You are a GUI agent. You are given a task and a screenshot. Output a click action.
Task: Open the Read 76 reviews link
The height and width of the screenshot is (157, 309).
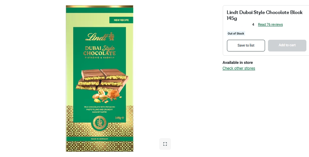pyautogui.click(x=270, y=24)
